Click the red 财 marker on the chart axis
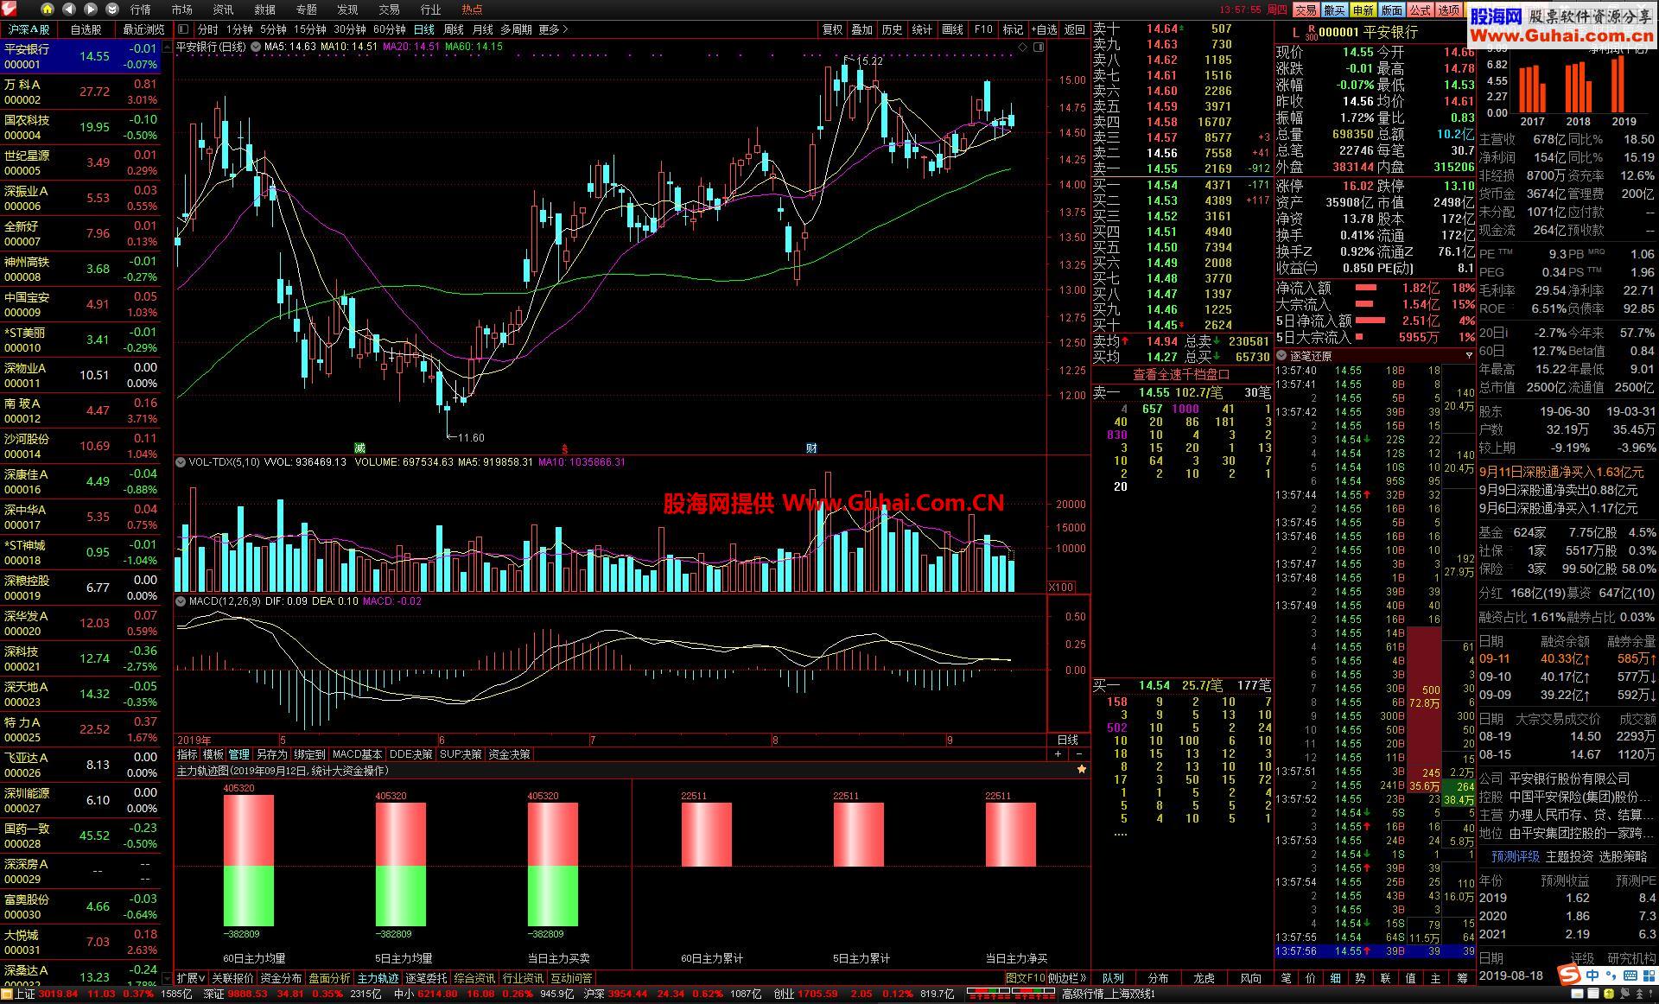Image resolution: width=1659 pixels, height=1004 pixels. pos(811,448)
